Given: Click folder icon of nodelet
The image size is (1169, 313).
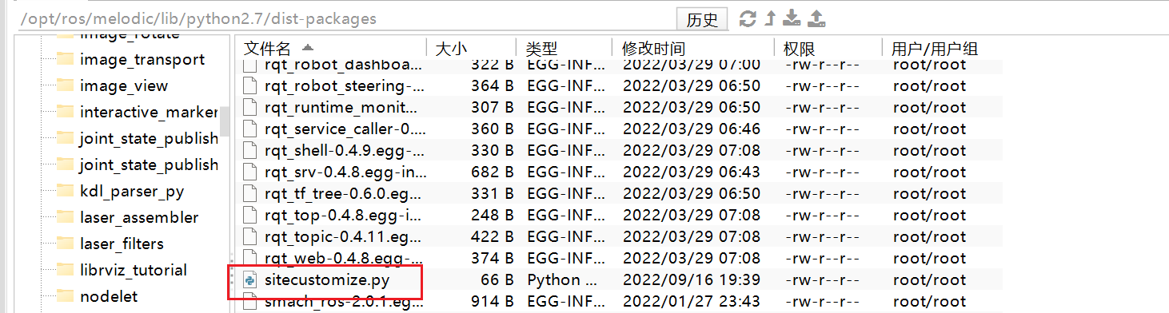Looking at the screenshot, I should [x=65, y=296].
